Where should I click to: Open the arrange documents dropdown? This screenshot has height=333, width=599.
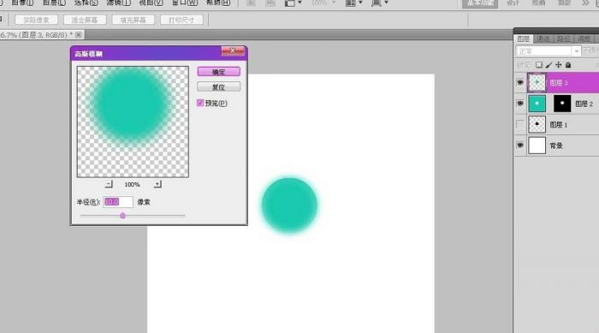pyautogui.click(x=353, y=3)
